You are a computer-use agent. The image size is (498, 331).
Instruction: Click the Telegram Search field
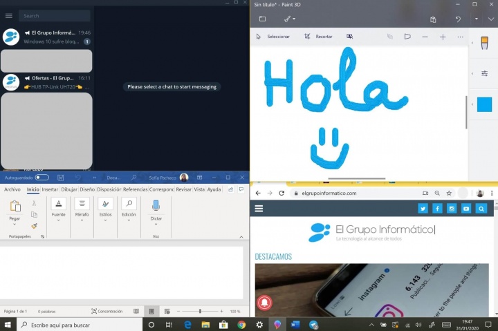click(x=55, y=16)
